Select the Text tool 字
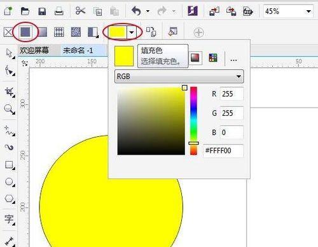318x247 pixels. tap(10, 219)
